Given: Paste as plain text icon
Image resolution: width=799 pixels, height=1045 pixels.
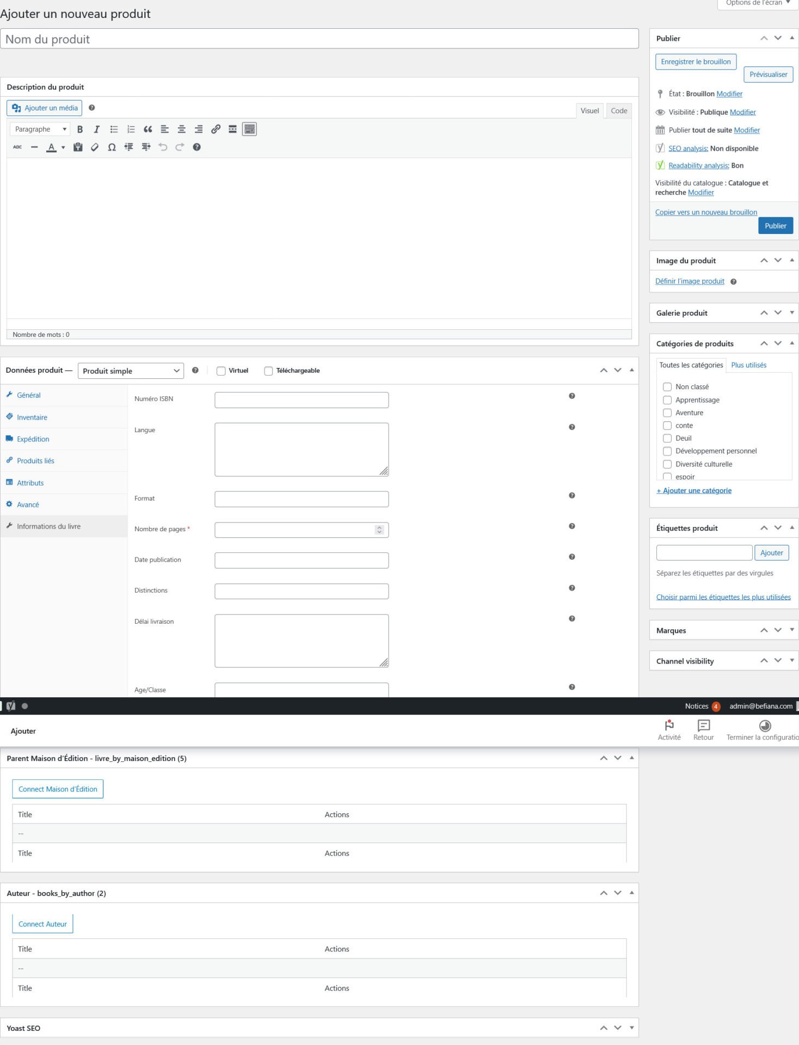Looking at the screenshot, I should point(78,147).
